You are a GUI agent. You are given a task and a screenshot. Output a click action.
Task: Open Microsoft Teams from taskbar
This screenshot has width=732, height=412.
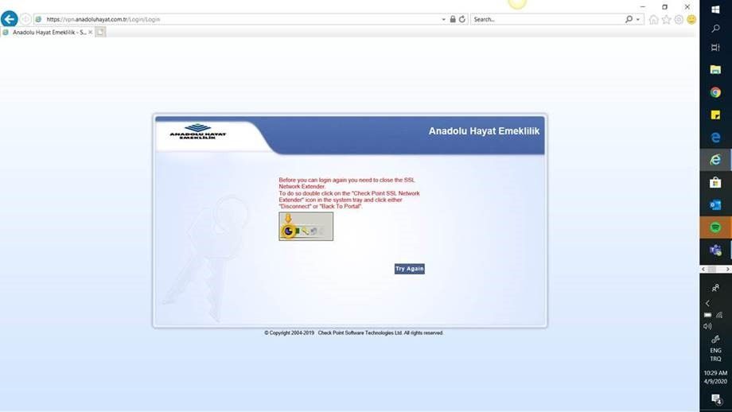pos(715,250)
